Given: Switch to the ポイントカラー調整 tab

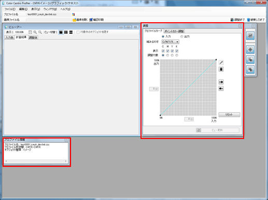Looking at the screenshot, I should 174,31.
